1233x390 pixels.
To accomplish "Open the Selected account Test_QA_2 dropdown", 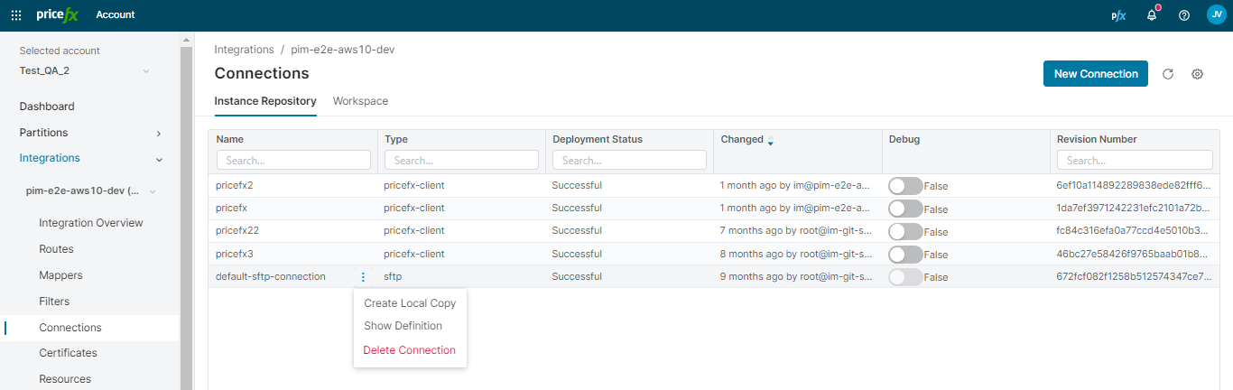I will [84, 70].
